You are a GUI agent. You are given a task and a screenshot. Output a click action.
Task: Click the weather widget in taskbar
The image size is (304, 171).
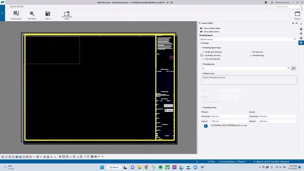[9, 167]
